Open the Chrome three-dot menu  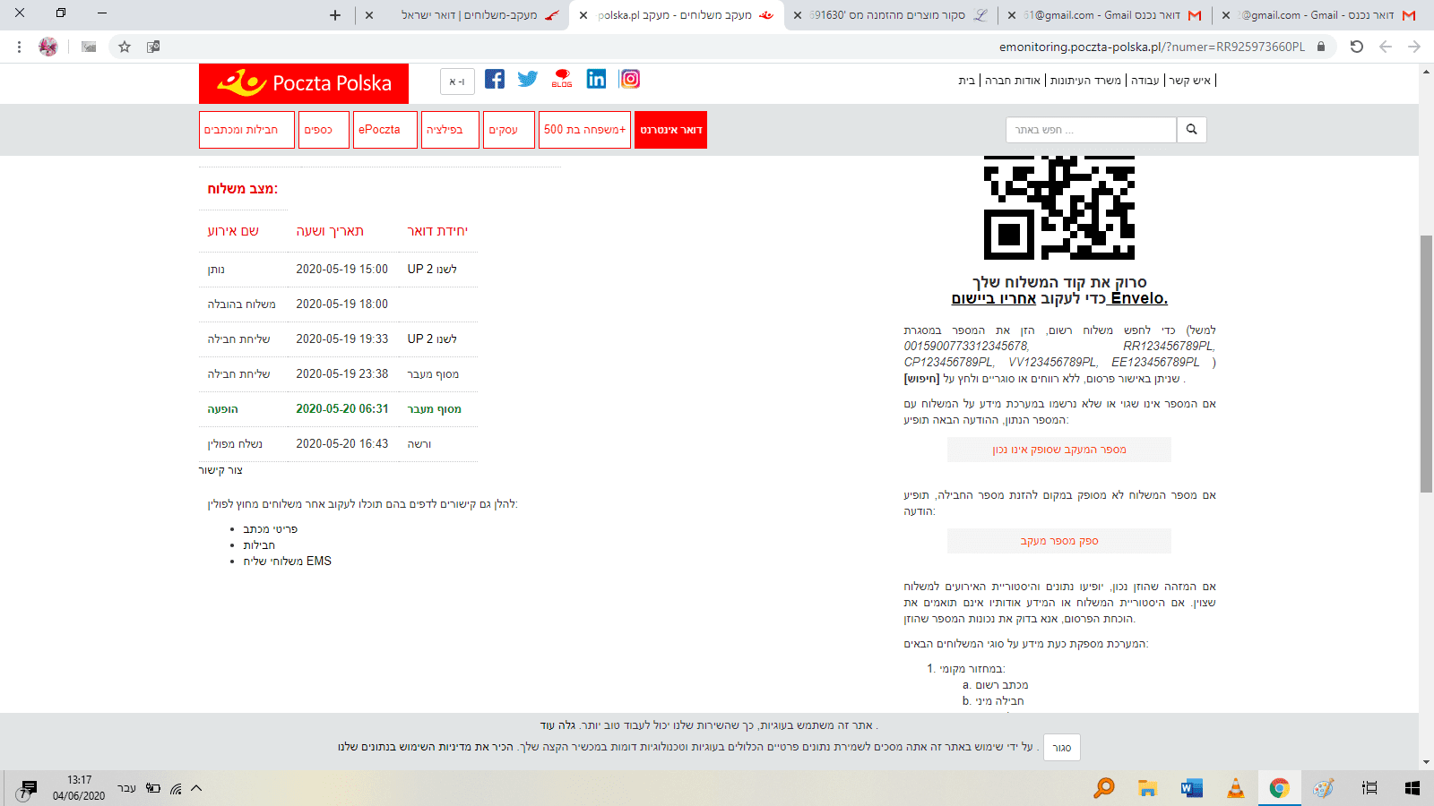click(19, 47)
